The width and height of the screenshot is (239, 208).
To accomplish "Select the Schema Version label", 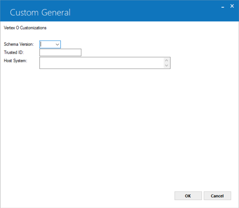I will coord(19,44).
